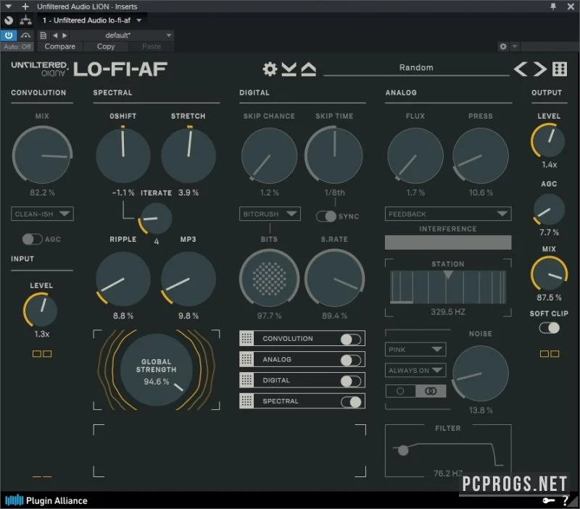Click the Input Level knob
This screenshot has width=580, height=509.
[41, 310]
